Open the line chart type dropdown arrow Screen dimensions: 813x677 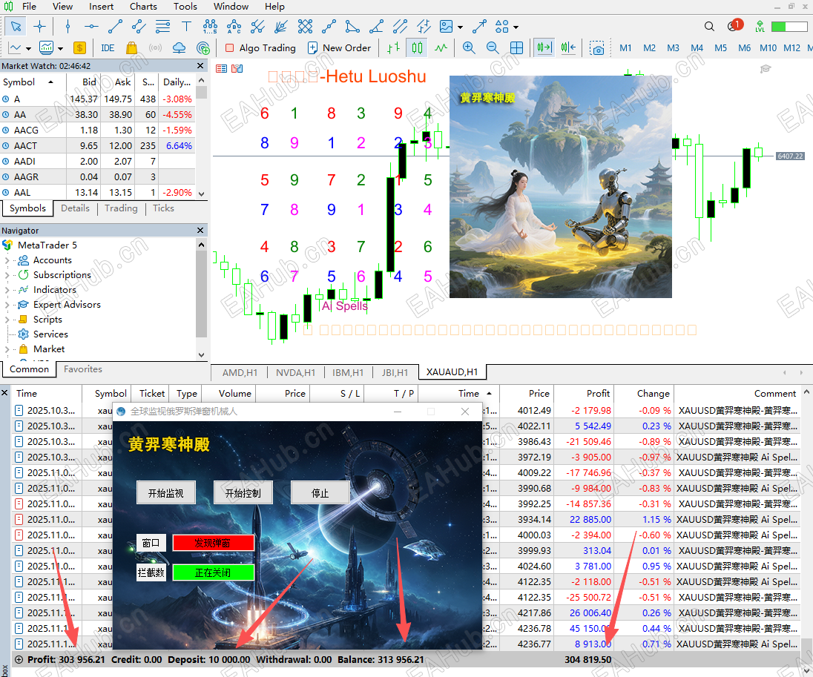28,49
